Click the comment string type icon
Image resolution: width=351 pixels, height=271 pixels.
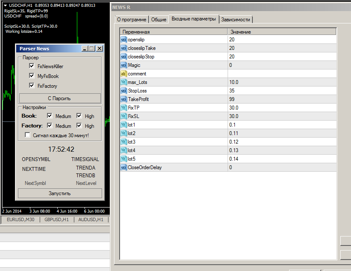pyautogui.click(x=123, y=74)
